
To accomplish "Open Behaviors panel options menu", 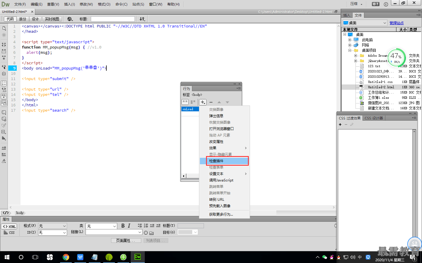I will (239, 88).
